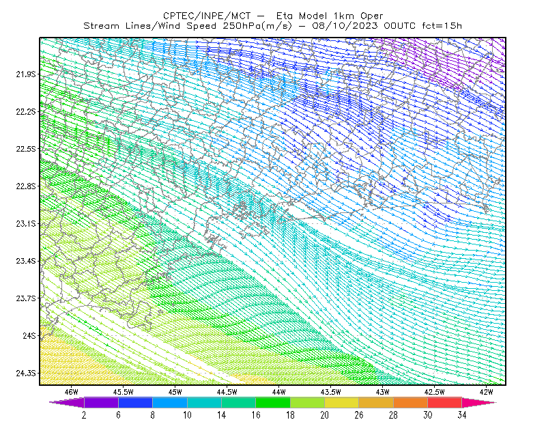Click the purple 2-6 color swatch
Image resolution: width=546 pixels, height=422 pixels.
click(101, 402)
